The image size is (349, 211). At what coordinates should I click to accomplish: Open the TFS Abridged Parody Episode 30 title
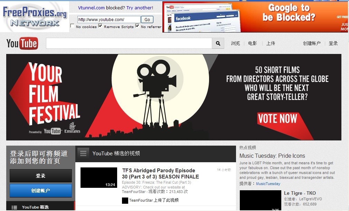tap(160, 174)
